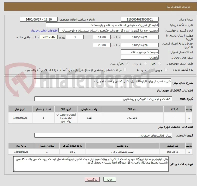Viewport: 197px width, 186px height.
Task: Click the عدد unit cell
Action: 89,118
